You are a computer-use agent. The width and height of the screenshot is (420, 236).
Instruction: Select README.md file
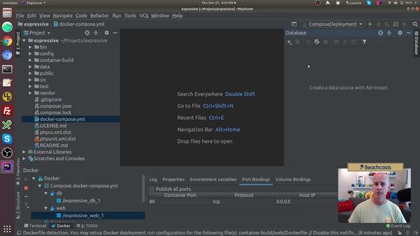coord(54,146)
